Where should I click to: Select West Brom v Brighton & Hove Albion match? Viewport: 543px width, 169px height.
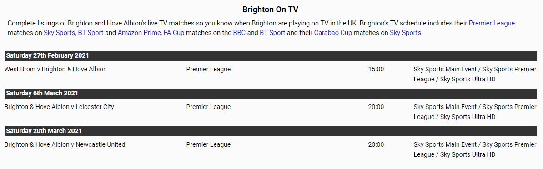pyautogui.click(x=55, y=69)
